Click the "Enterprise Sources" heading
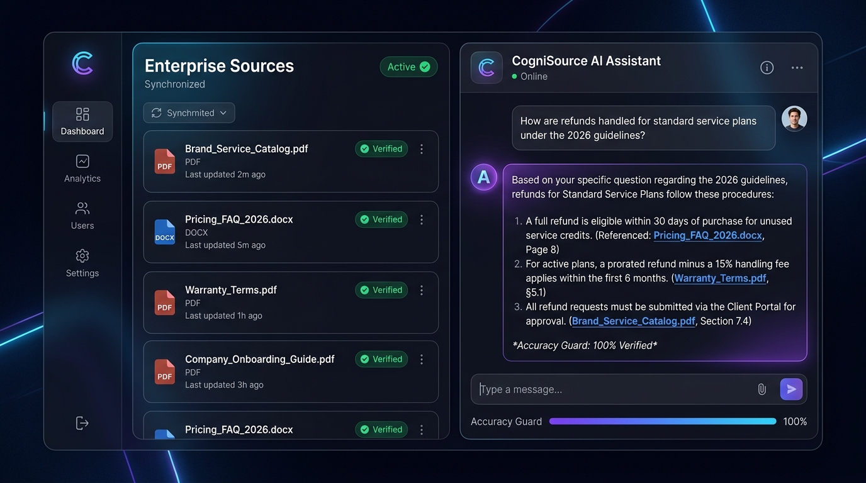 (219, 66)
